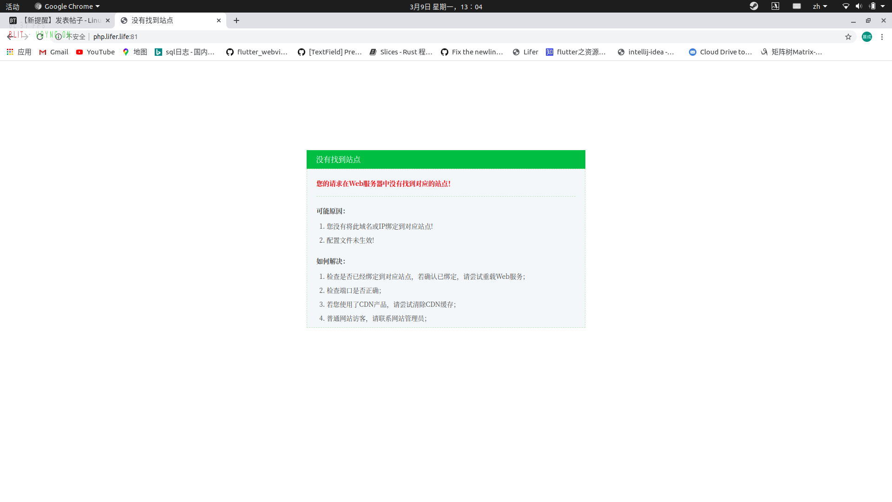Open the clock and calendar panel
Viewport: 892px width, 502px height.
(446, 7)
